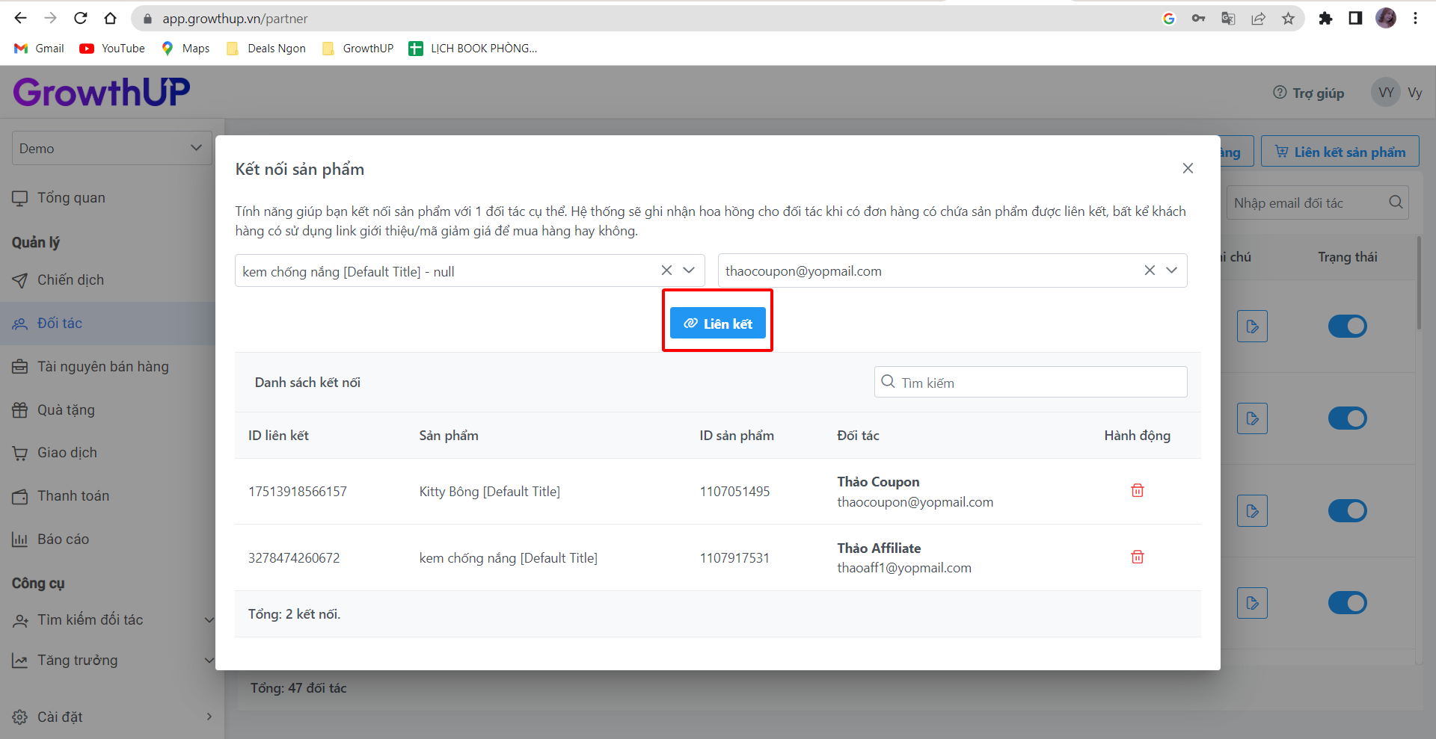Open the Demo workspace dropdown
The width and height of the screenshot is (1436, 739).
point(111,149)
